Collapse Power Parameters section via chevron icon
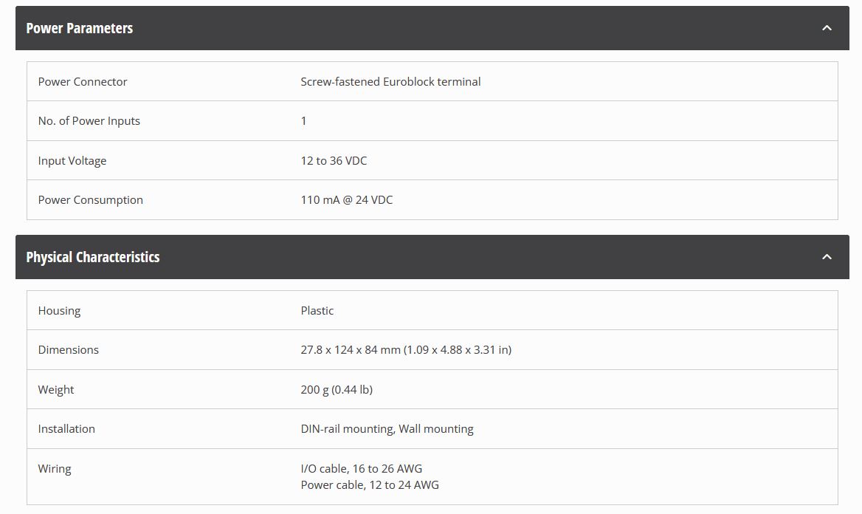862x514 pixels. 827,28
